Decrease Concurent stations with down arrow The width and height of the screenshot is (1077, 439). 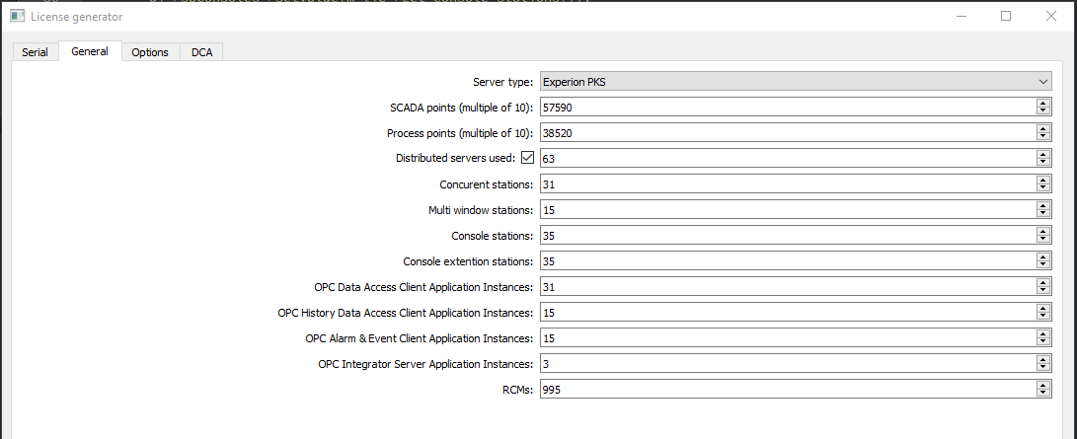pos(1043,188)
